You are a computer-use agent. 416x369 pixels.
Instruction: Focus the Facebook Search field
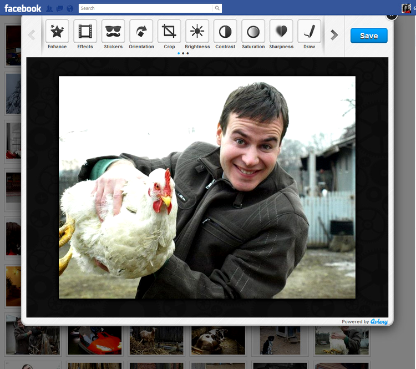point(146,8)
